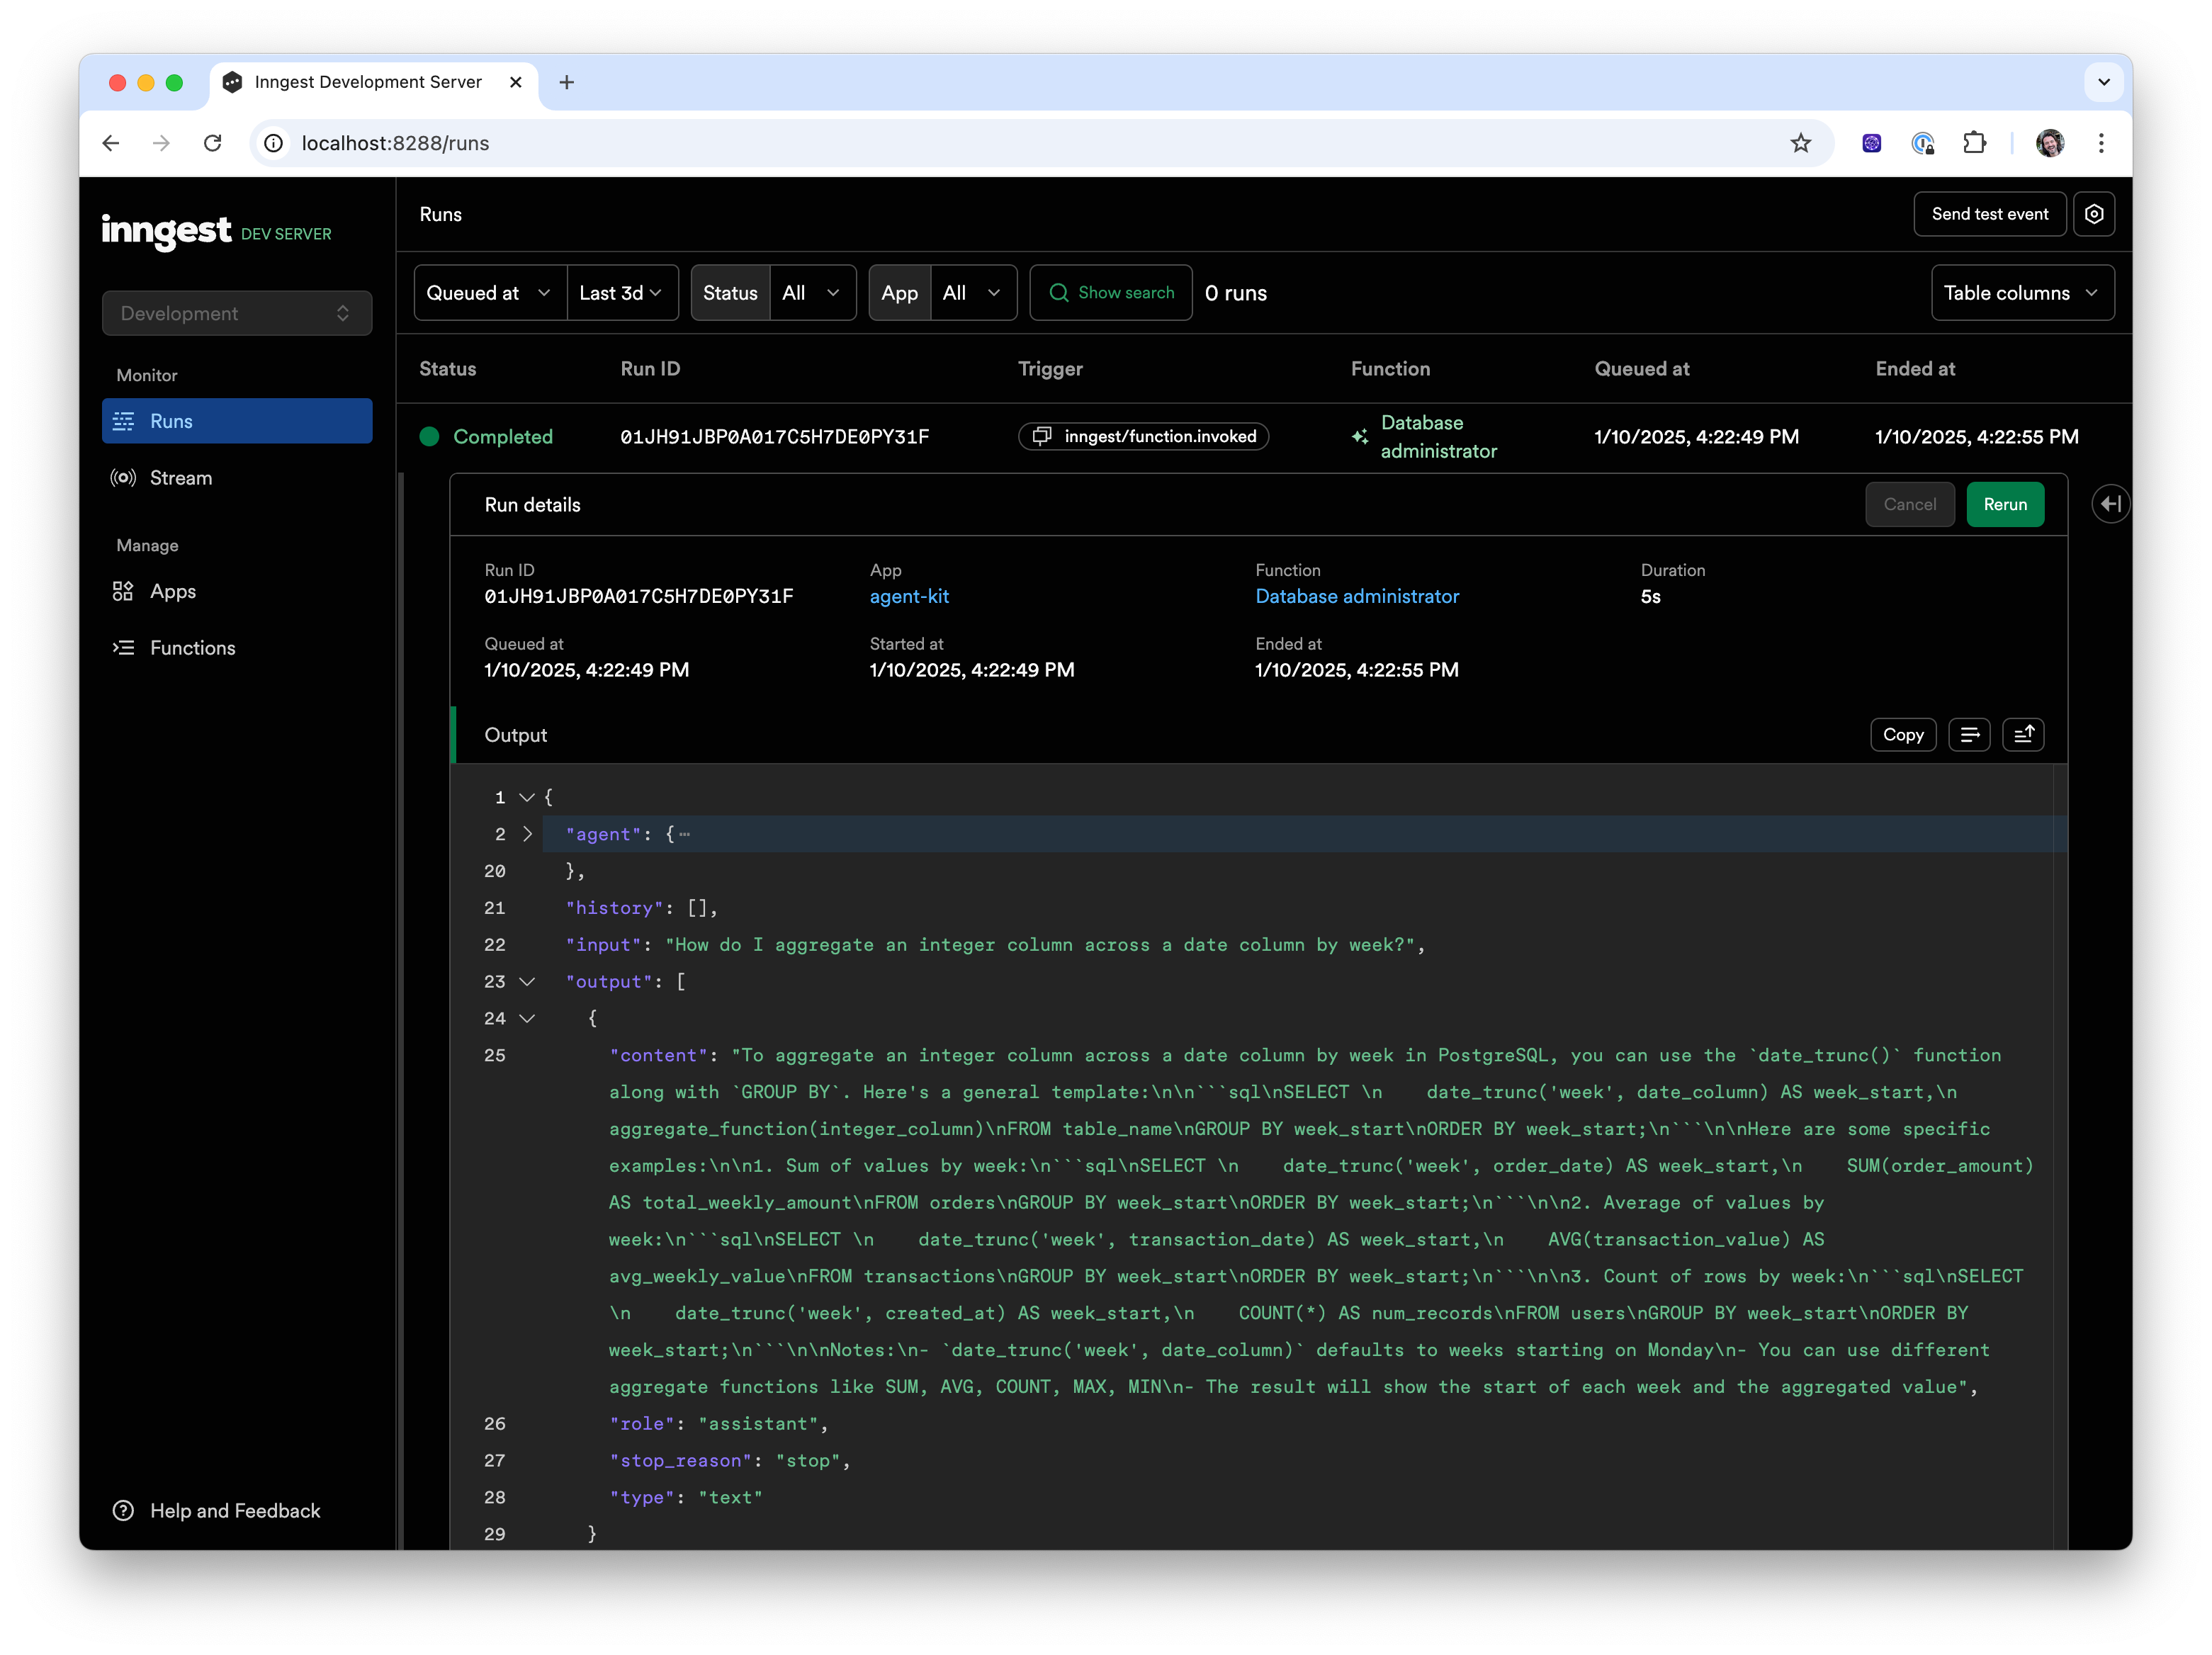Screen dimensions: 2212x1655
Task: Collapse run details side panel arrow
Action: click(x=2109, y=504)
